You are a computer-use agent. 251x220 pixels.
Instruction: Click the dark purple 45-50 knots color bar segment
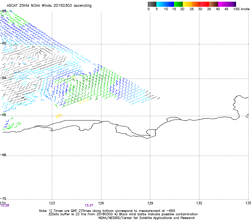click(231, 4)
